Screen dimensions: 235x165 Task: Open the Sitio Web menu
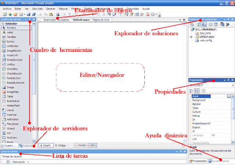37,9
